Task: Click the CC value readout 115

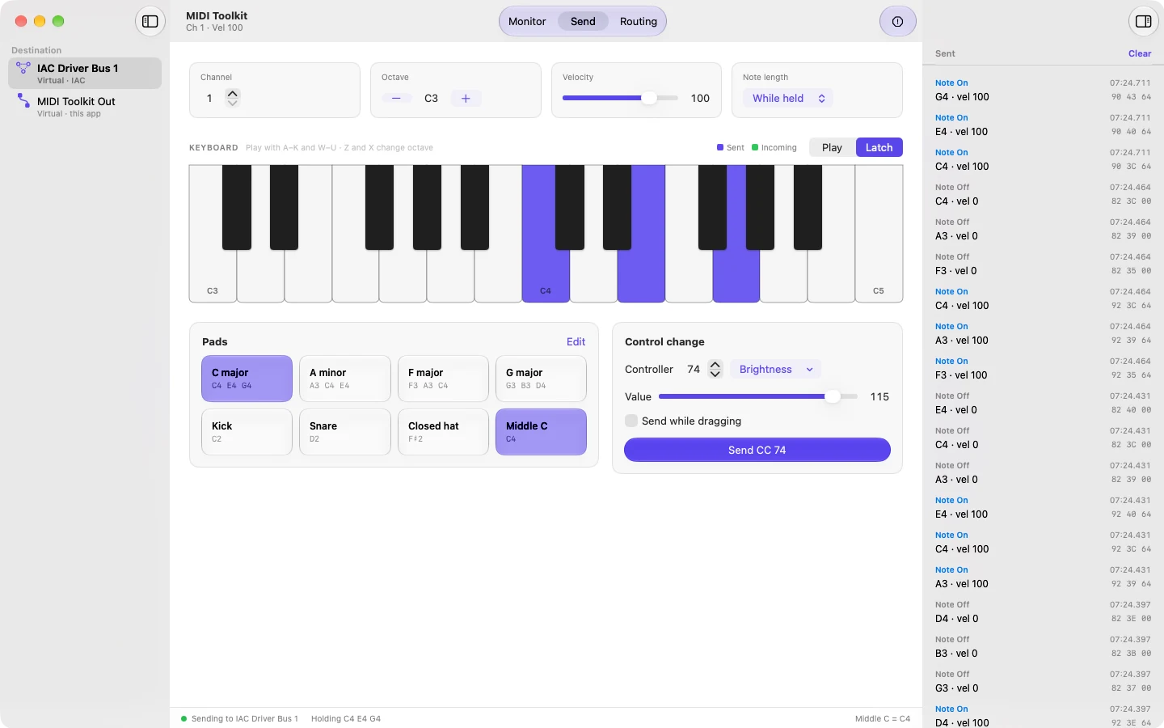Action: 879,396
